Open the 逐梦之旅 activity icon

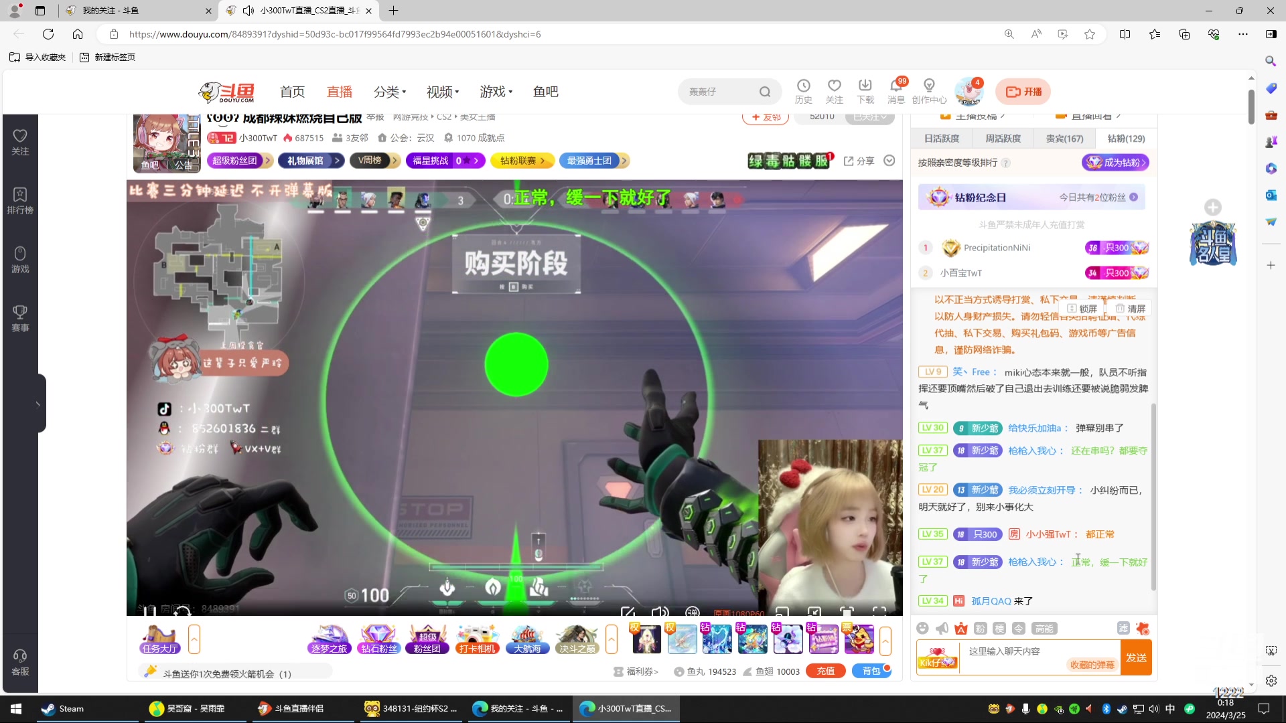click(x=329, y=639)
